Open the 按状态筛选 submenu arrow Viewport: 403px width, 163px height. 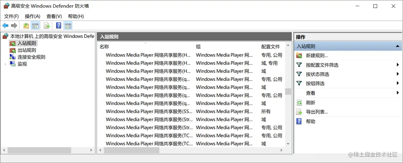point(398,74)
